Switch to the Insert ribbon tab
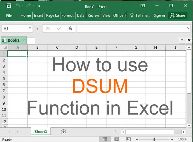 (39, 15)
